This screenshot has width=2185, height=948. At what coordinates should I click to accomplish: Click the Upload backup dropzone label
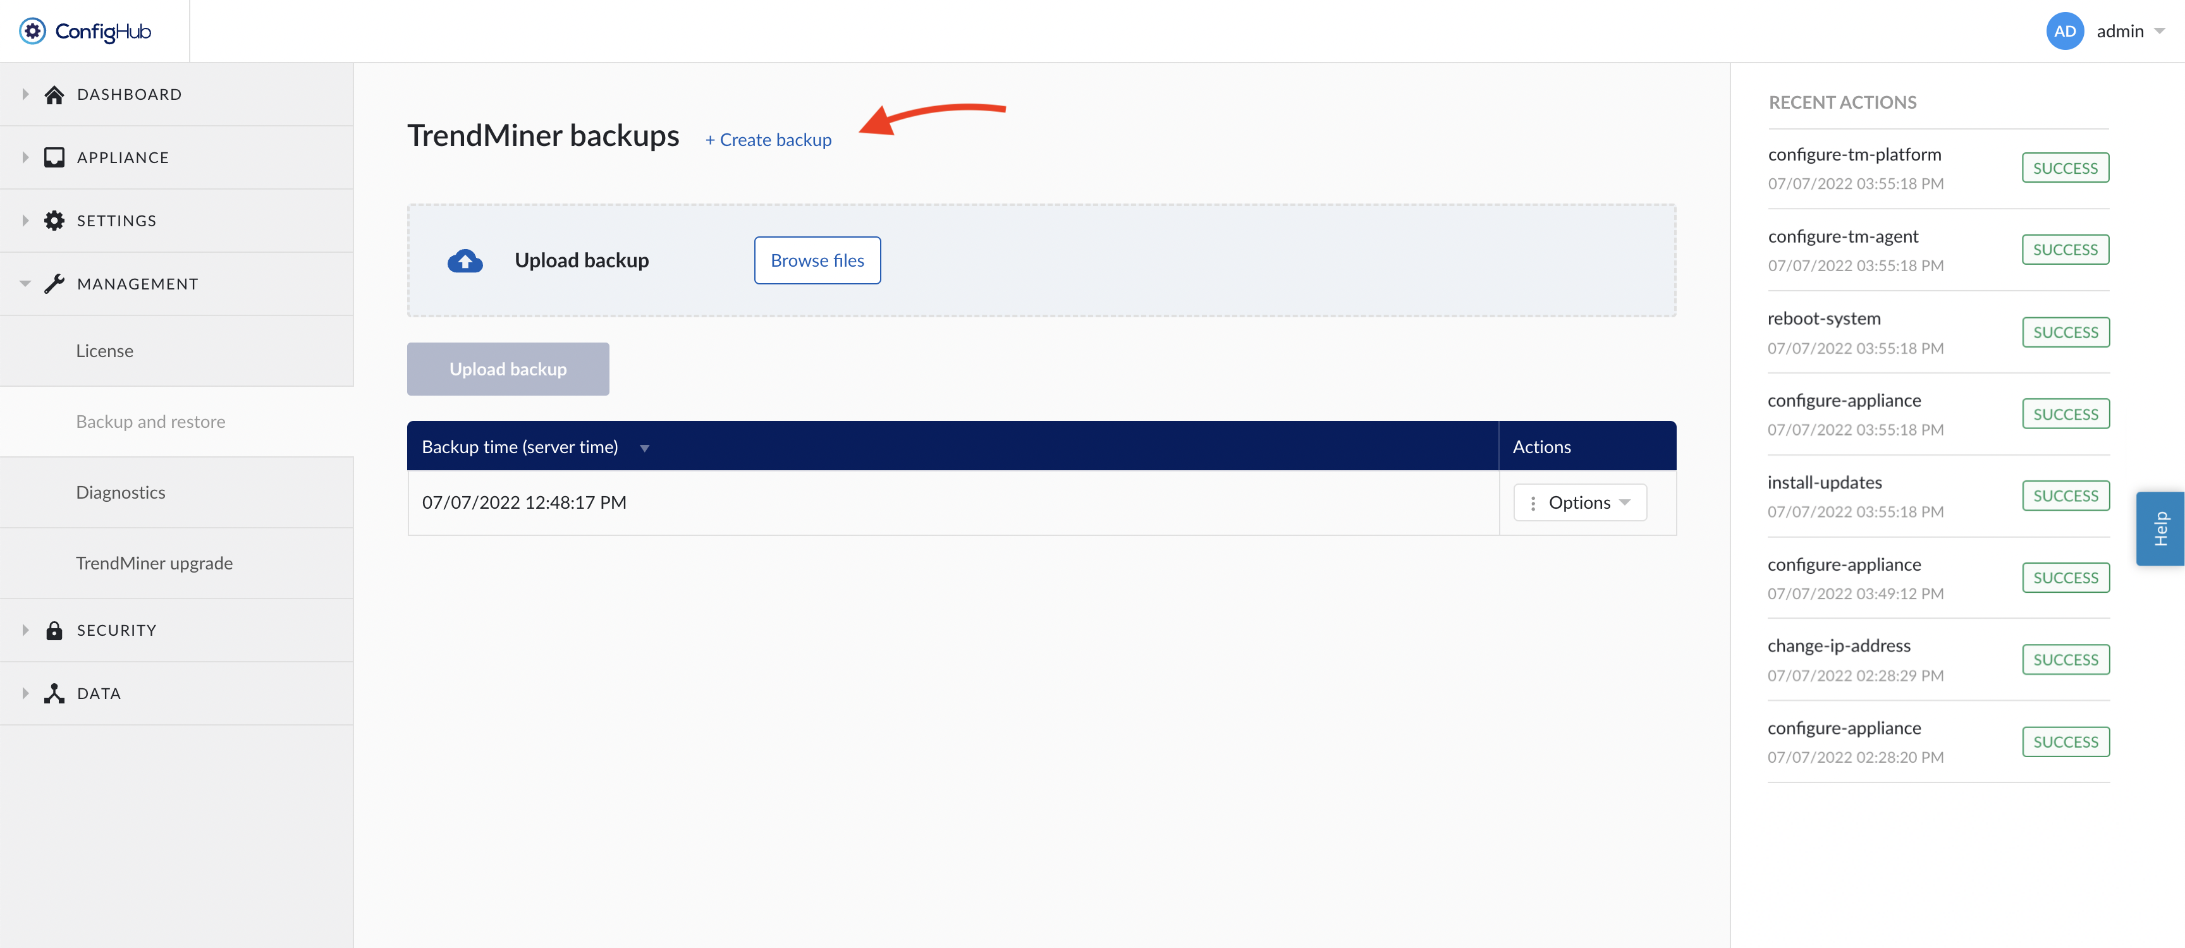click(x=582, y=260)
